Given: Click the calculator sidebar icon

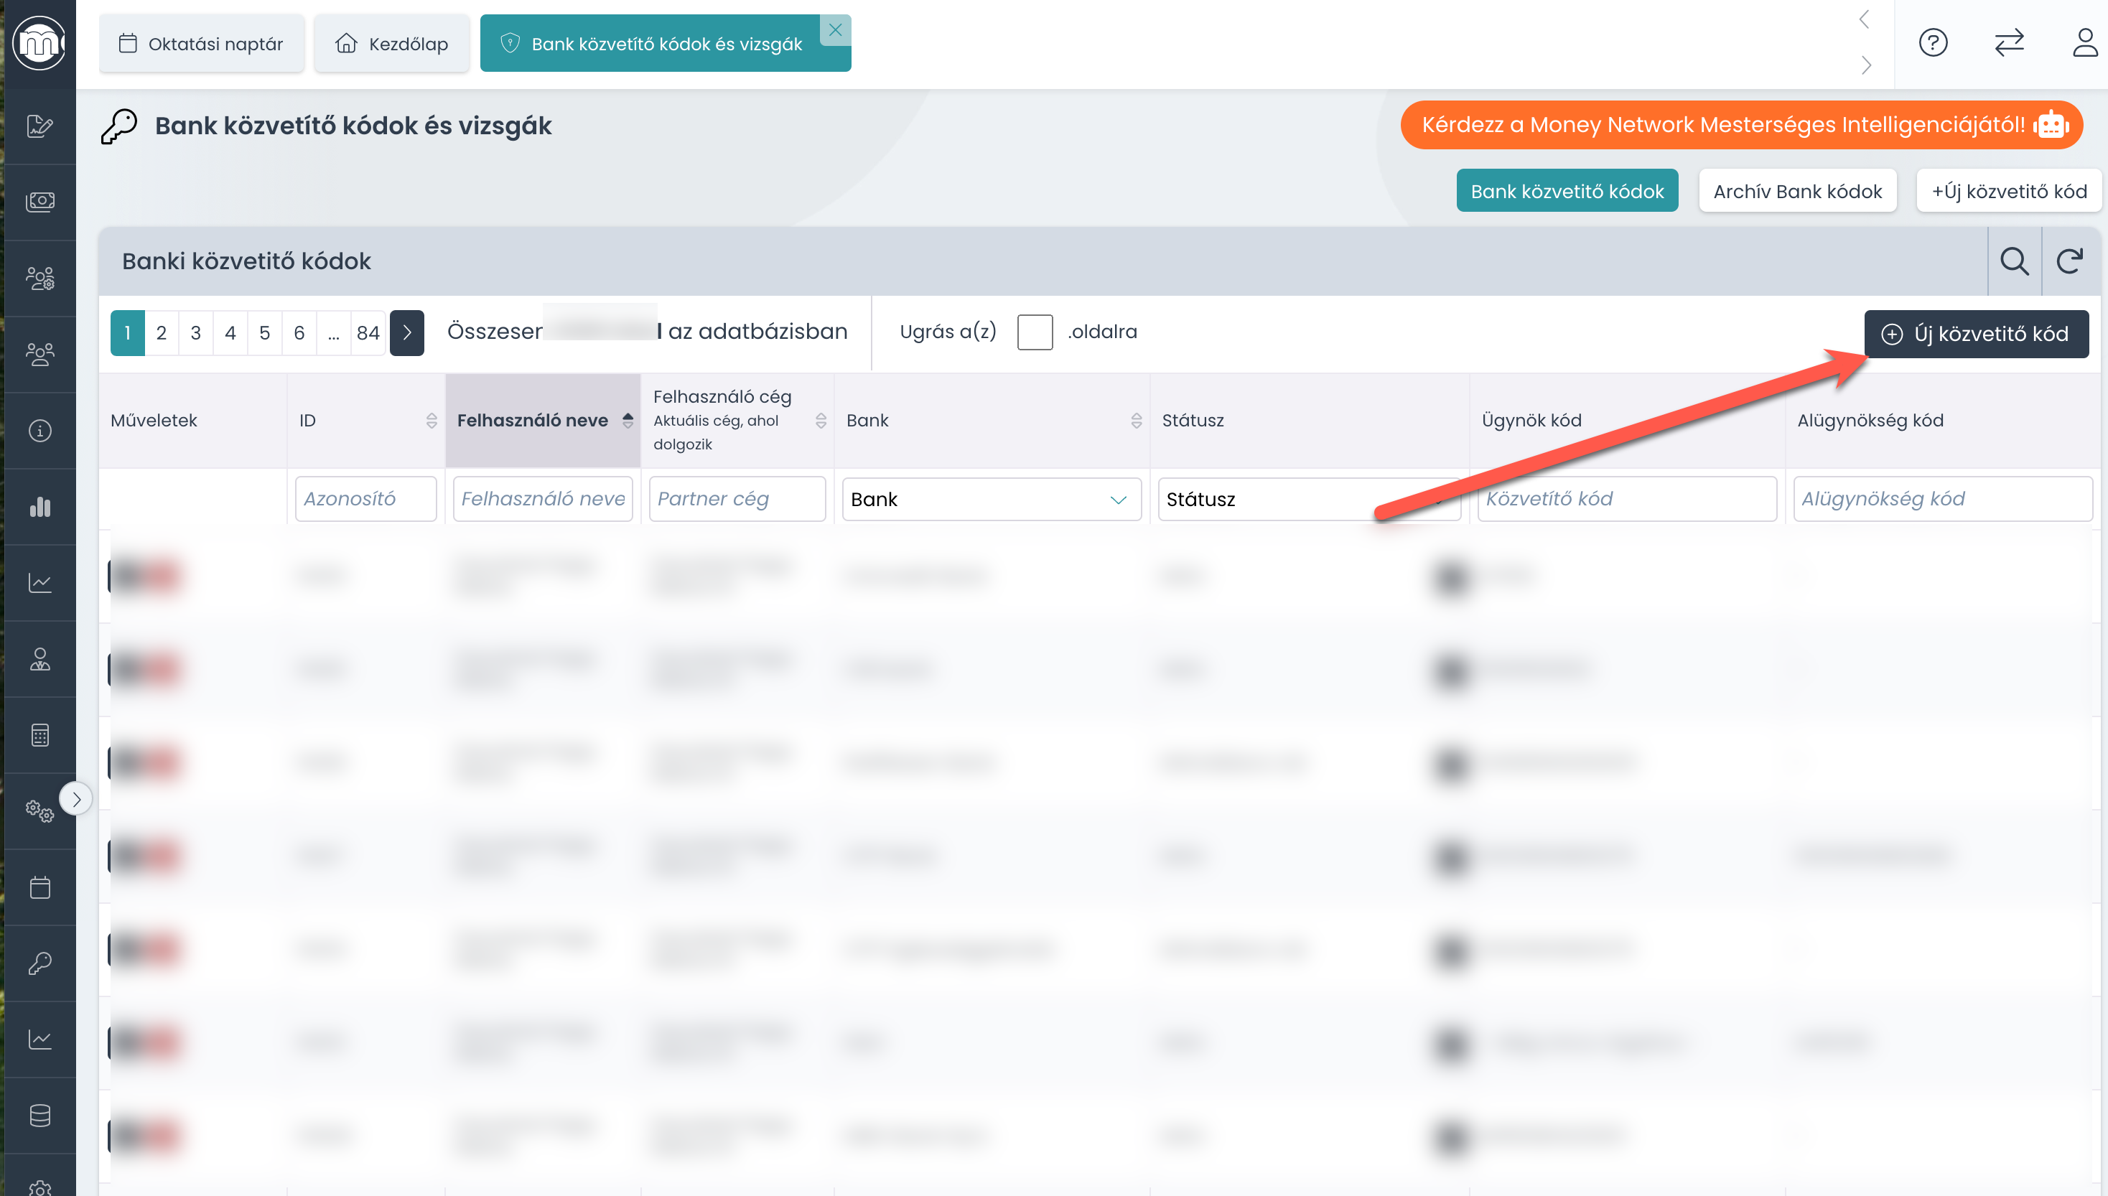Looking at the screenshot, I should click(x=39, y=735).
